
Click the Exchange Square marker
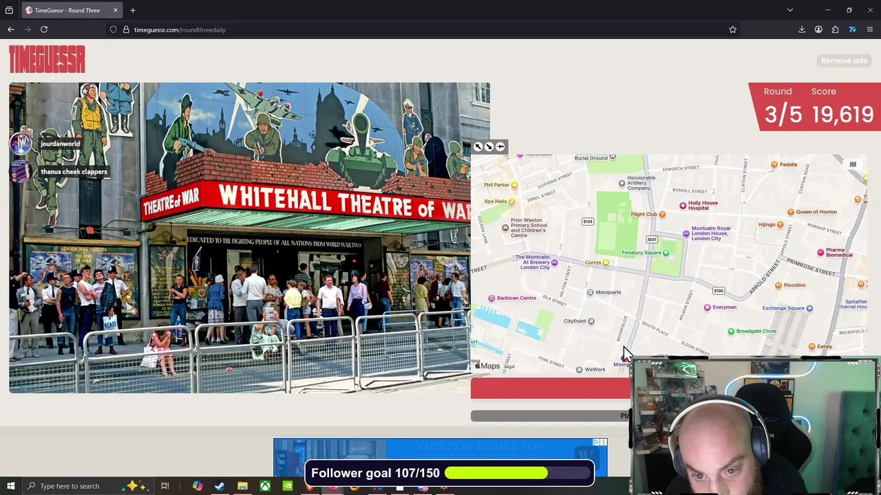point(809,308)
